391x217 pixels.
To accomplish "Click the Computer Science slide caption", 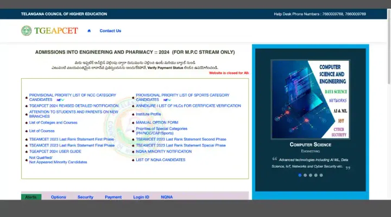I will coord(311,145).
